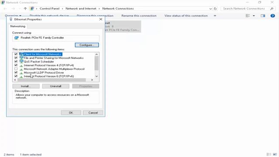Click scroll left arrow in items list
The image size is (279, 157).
tap(15, 80)
